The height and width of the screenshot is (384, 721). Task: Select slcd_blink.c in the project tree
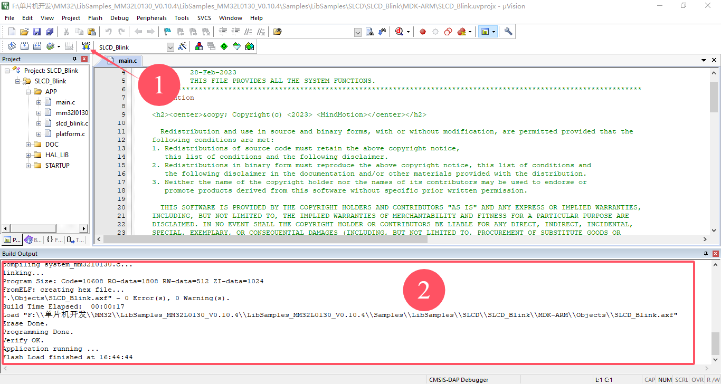point(72,123)
